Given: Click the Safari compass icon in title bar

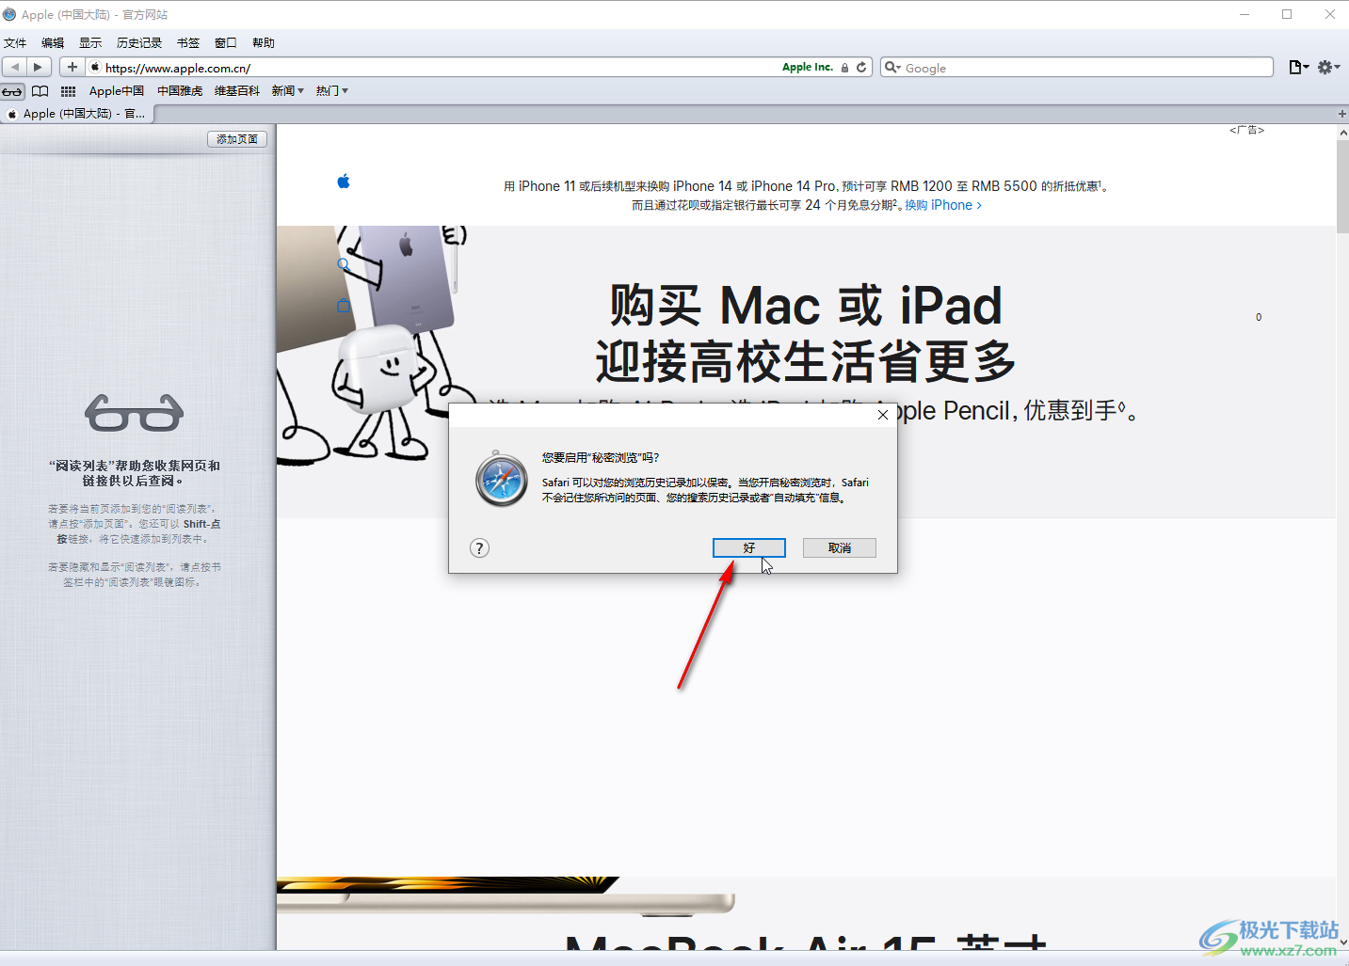Looking at the screenshot, I should point(9,14).
